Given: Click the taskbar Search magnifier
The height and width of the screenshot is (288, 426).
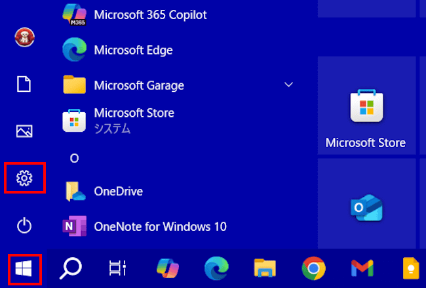Looking at the screenshot, I should click(x=71, y=268).
